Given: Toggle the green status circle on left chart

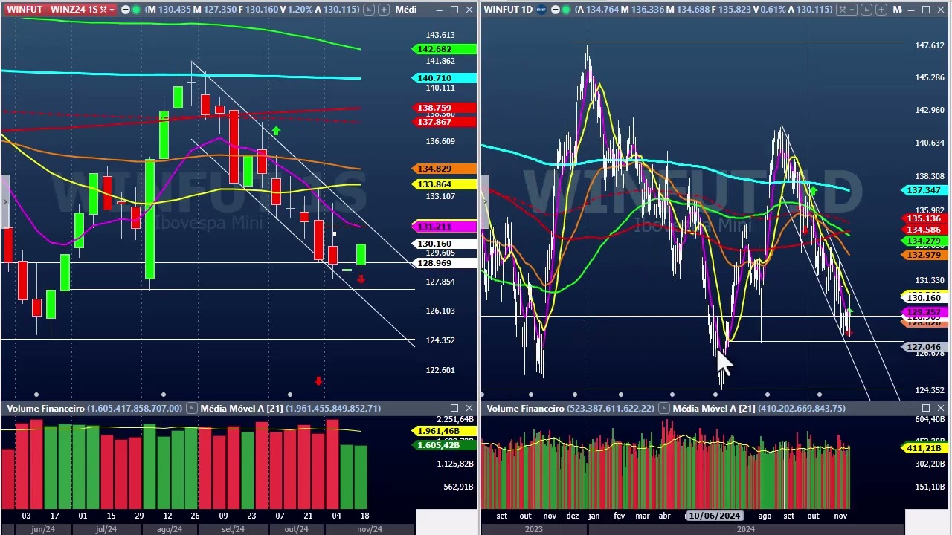Looking at the screenshot, I should (x=136, y=10).
